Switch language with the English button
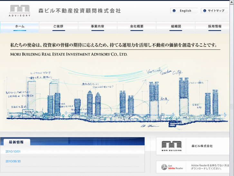 [x=185, y=11]
